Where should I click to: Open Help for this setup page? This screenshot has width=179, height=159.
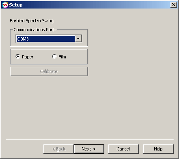pyautogui.click(x=158, y=149)
